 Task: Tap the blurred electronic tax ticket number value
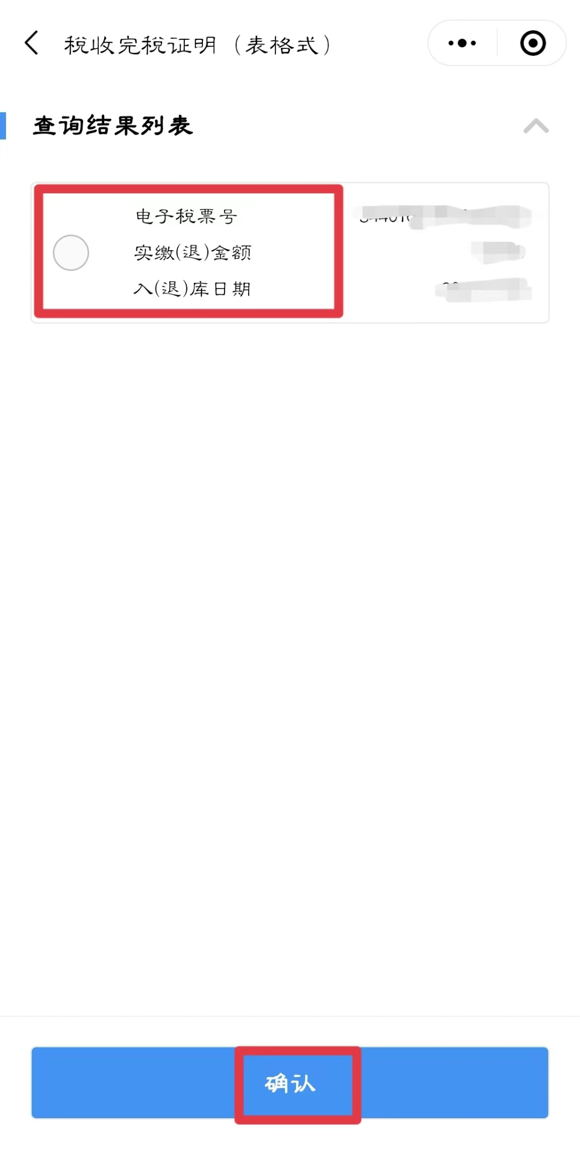[445, 216]
